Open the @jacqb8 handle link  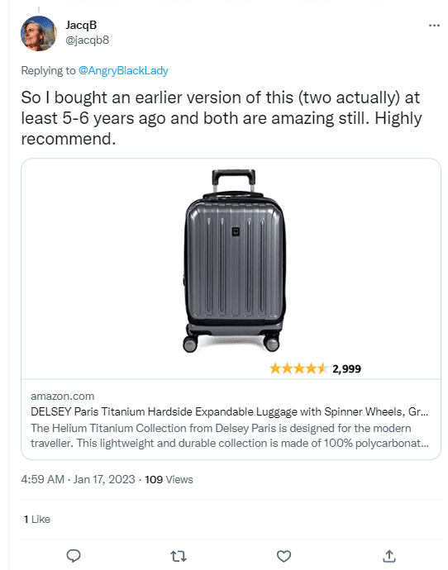coord(88,40)
